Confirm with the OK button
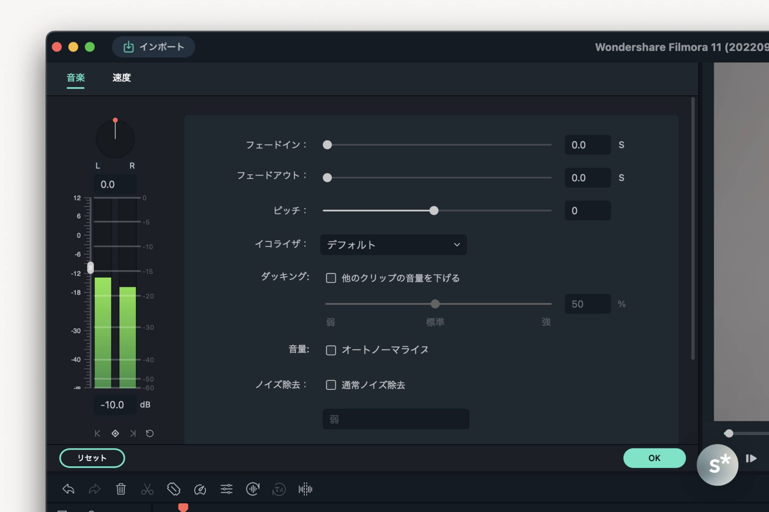Image resolution: width=769 pixels, height=512 pixels. [654, 458]
